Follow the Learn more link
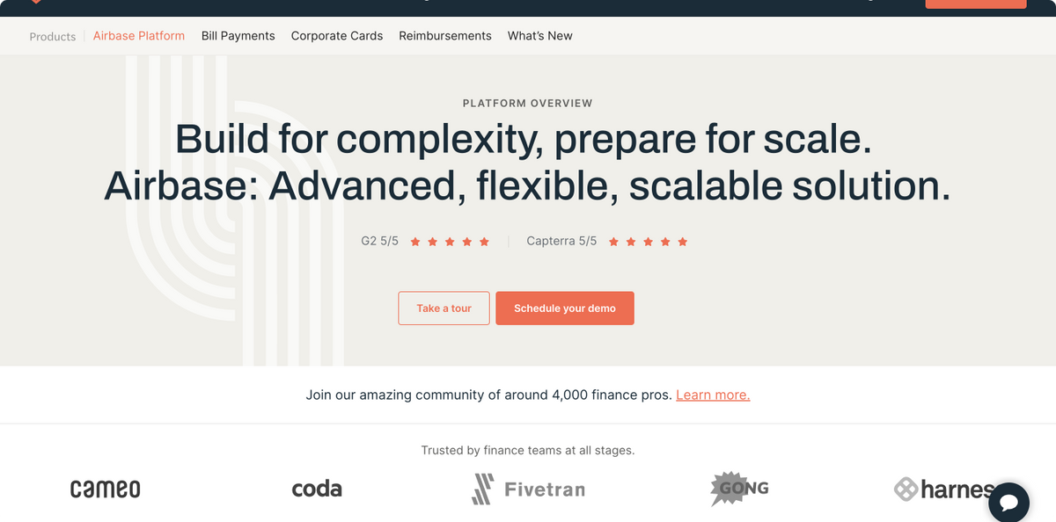The image size is (1056, 522). [x=713, y=395]
